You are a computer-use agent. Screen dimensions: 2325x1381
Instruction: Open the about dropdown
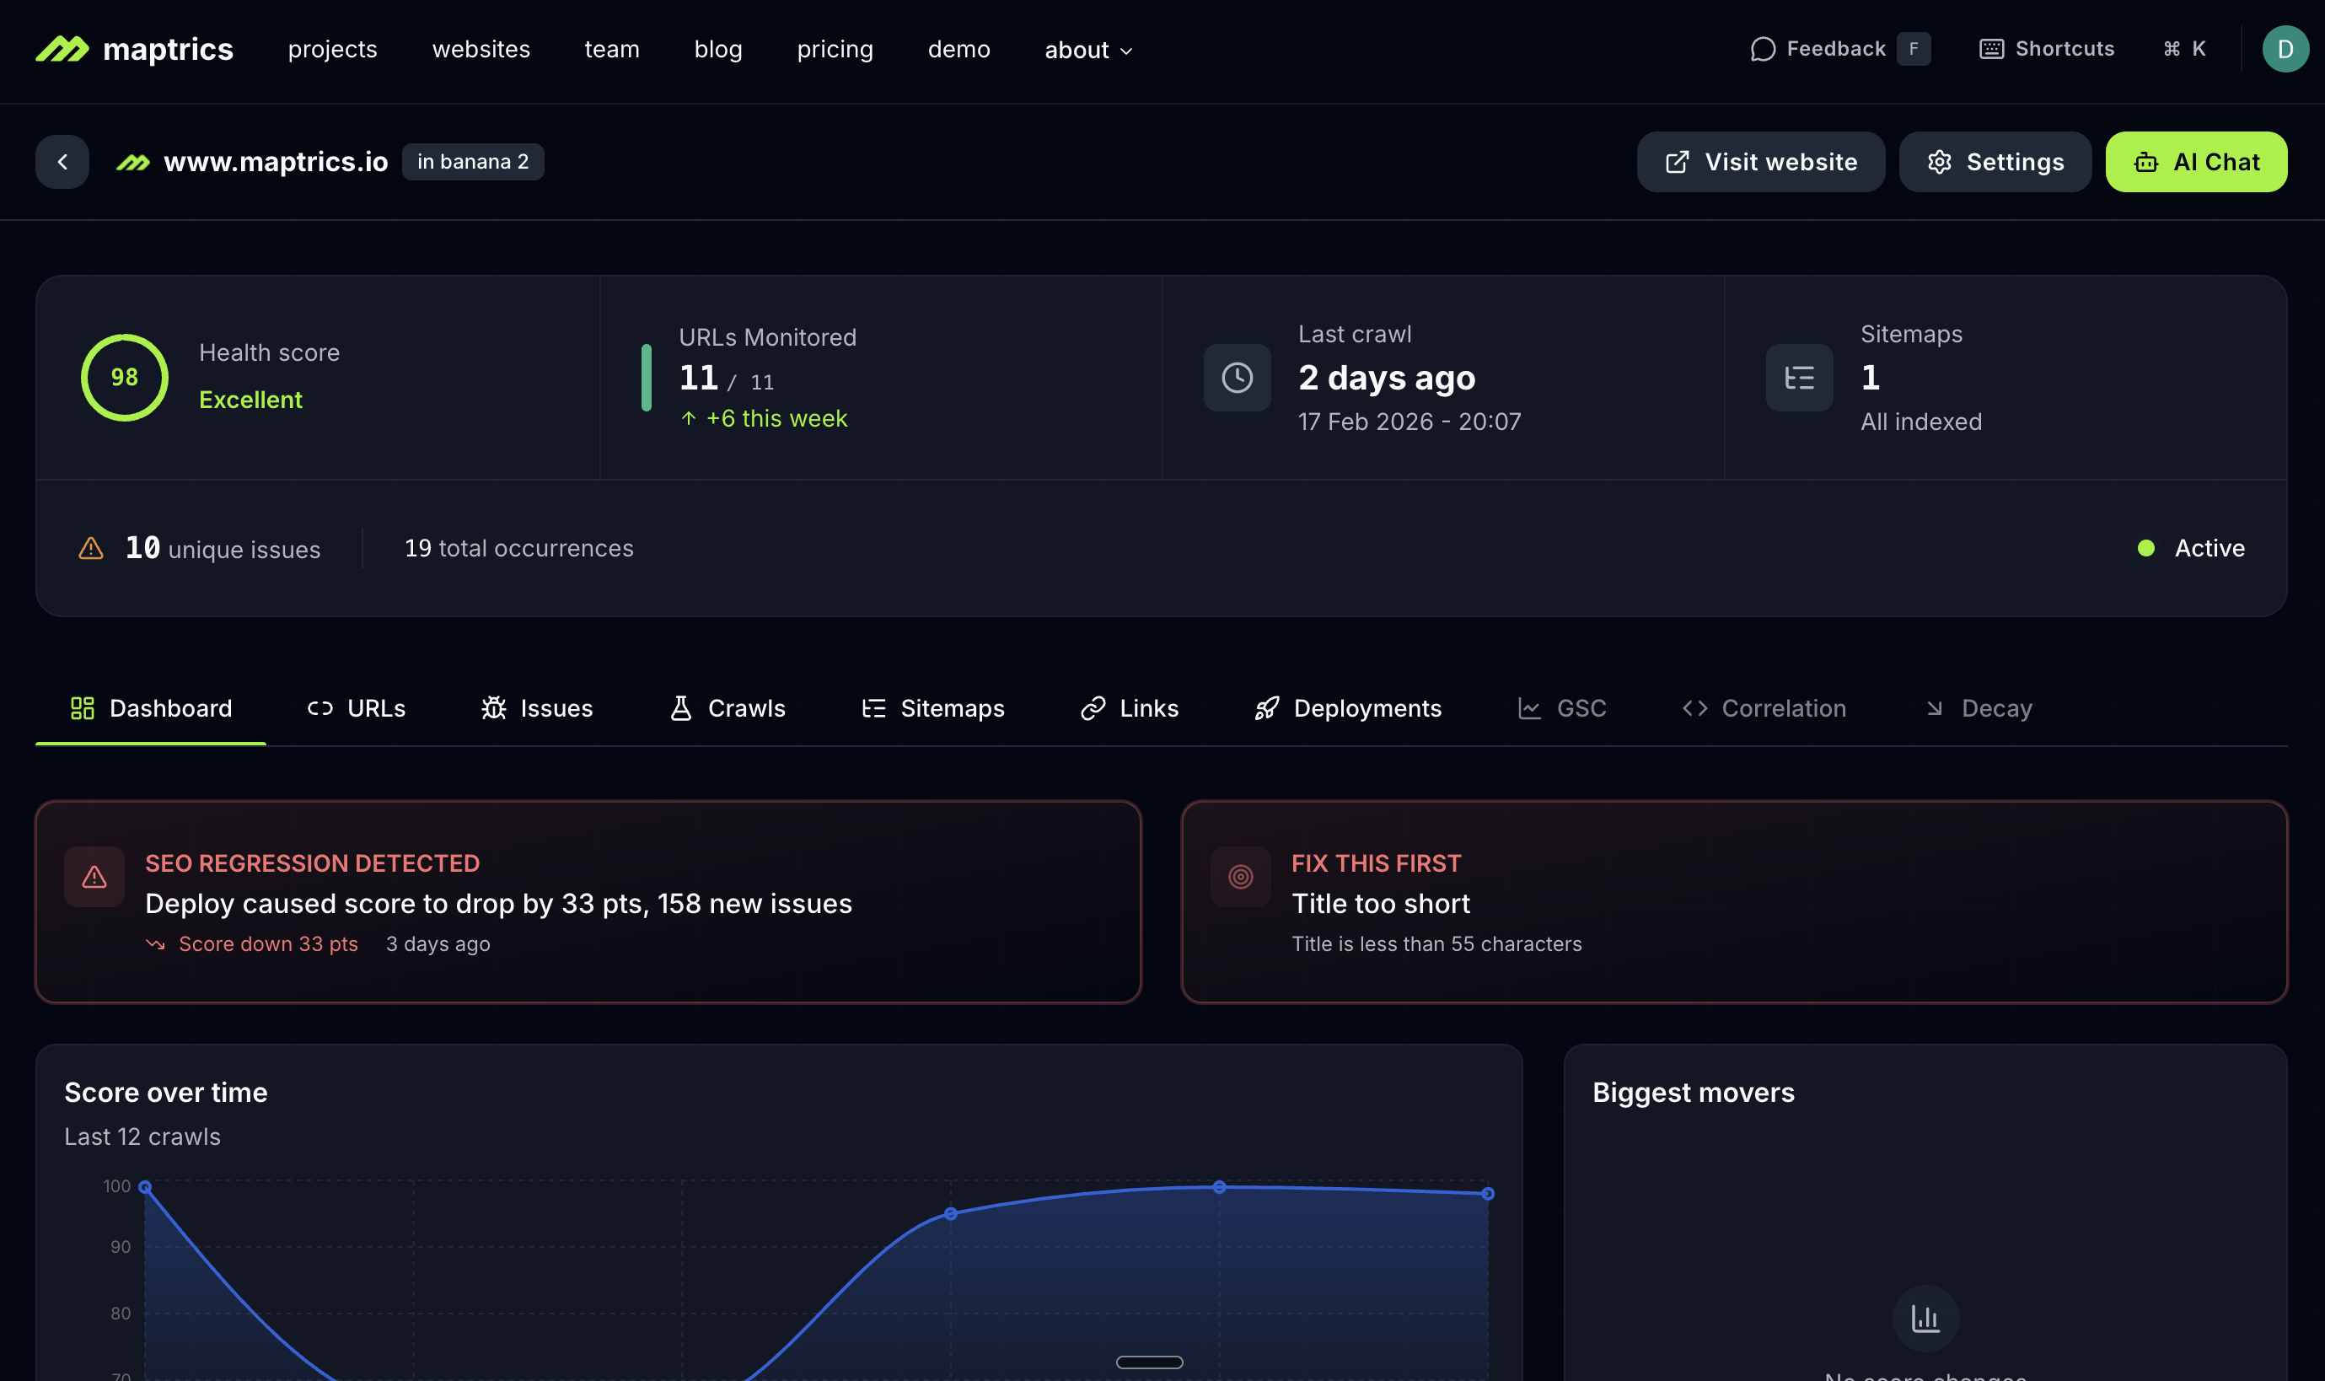(x=1087, y=51)
